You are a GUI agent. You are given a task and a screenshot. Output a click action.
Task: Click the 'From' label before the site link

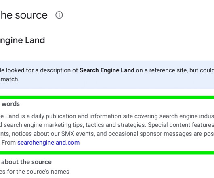8,143
